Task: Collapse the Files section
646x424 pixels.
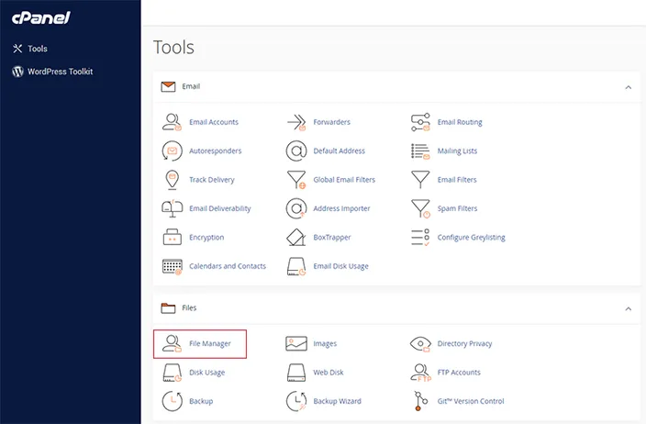Action: point(628,308)
